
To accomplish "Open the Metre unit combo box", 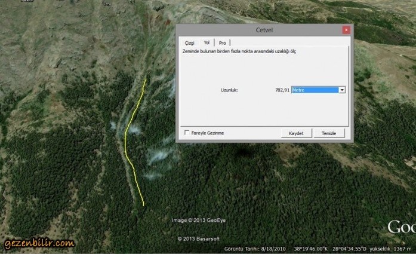I will (x=318, y=90).
